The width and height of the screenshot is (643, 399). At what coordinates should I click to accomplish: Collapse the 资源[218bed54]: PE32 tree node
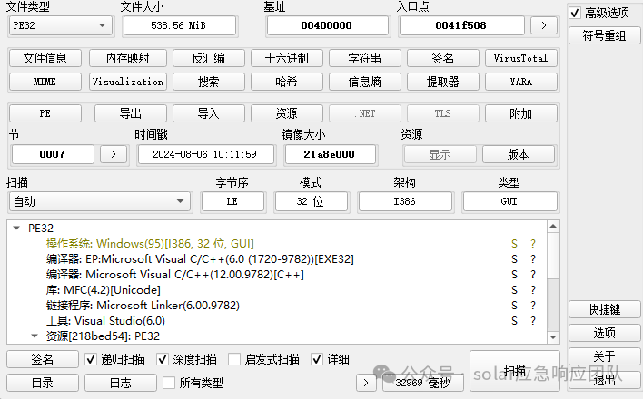click(35, 336)
